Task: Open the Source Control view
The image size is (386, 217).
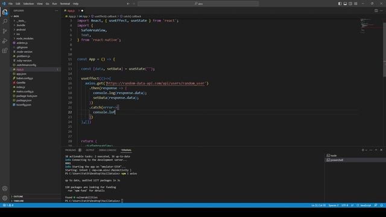Action: tap(5, 31)
